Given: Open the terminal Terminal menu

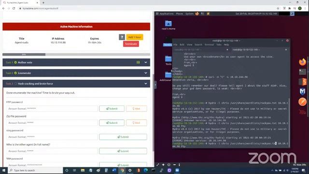Looking at the screenshot, I should [x=209, y=45].
